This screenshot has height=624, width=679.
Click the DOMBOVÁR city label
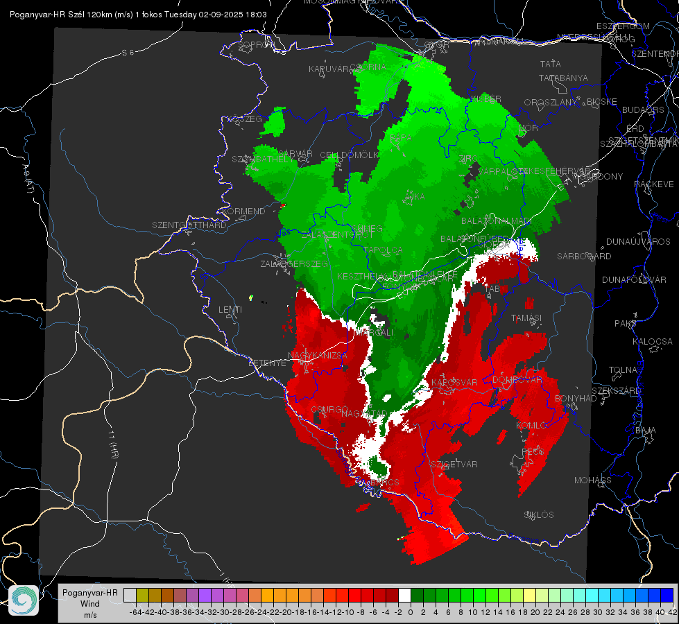pos(517,380)
